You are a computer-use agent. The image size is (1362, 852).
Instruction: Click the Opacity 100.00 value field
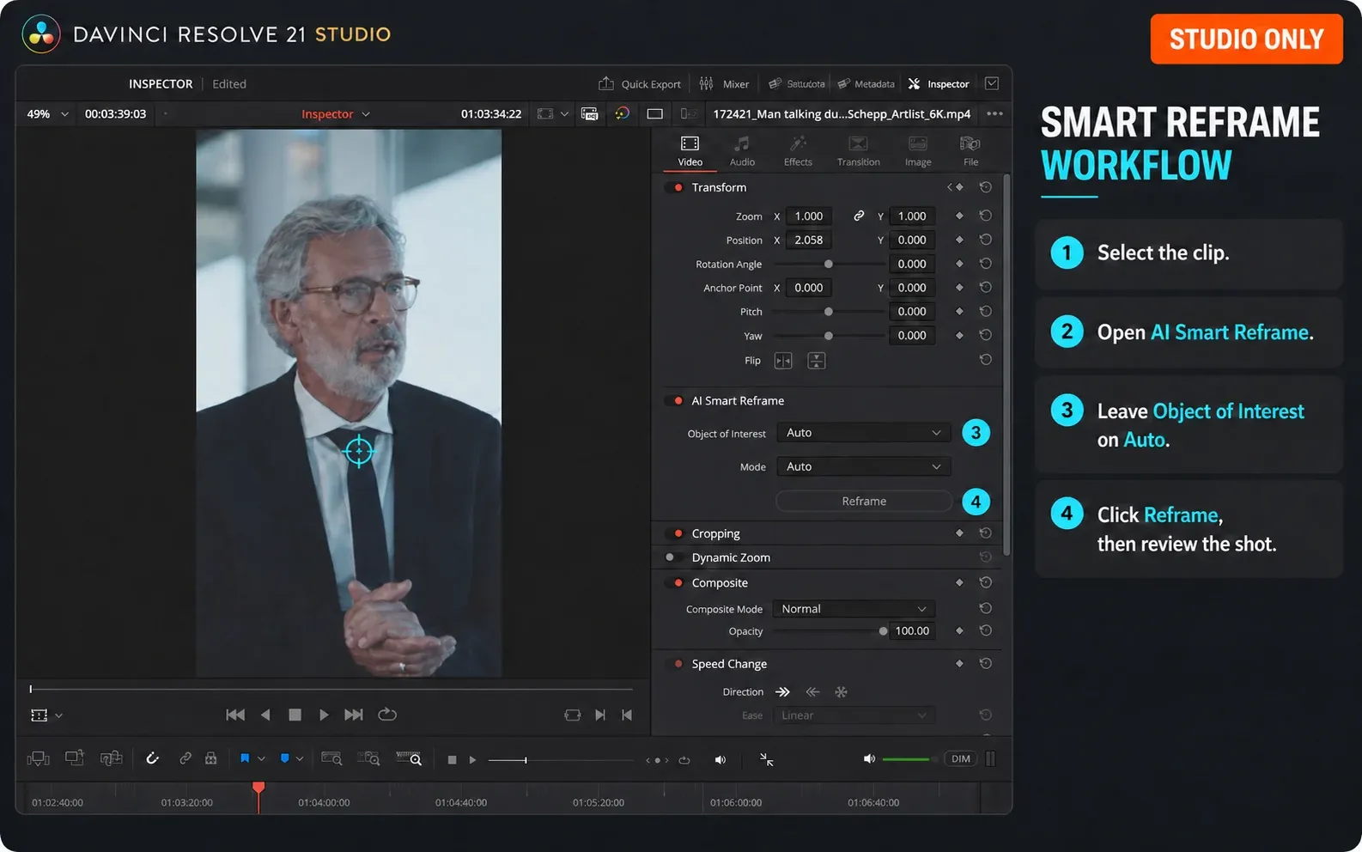tap(912, 630)
